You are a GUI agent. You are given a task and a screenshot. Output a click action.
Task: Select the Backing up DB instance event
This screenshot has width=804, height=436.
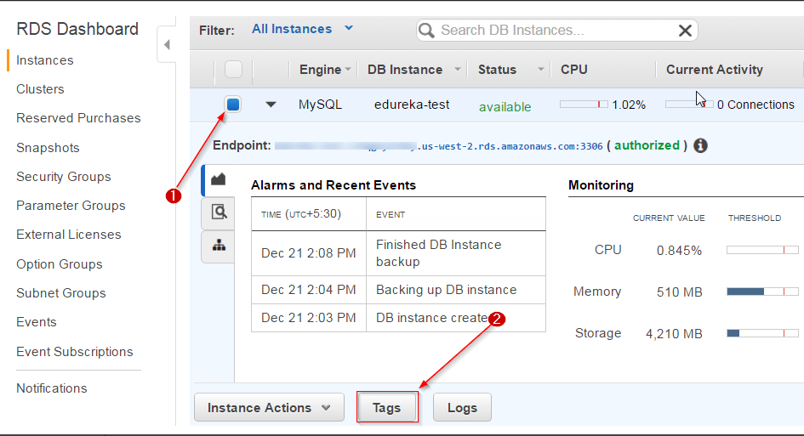pos(446,290)
